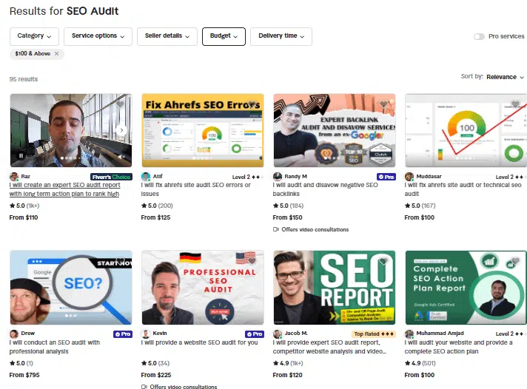Click Randy M's 'Offers video consultations' label
The height and width of the screenshot is (389, 527).
click(x=311, y=229)
